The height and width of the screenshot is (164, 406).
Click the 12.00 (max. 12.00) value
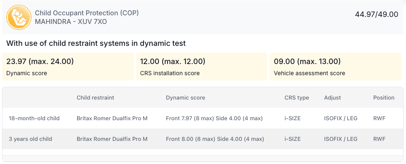[173, 62]
